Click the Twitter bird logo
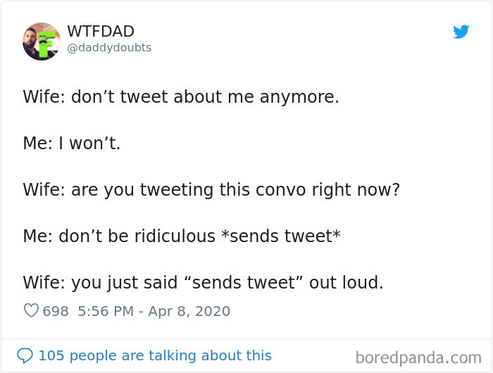Image resolution: width=493 pixels, height=373 pixels. [x=461, y=32]
